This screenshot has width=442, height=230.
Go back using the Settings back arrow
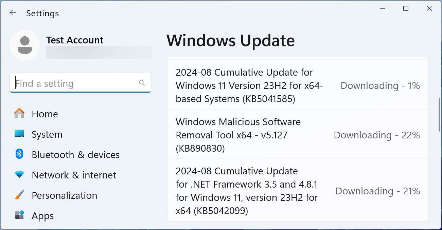[x=13, y=13]
